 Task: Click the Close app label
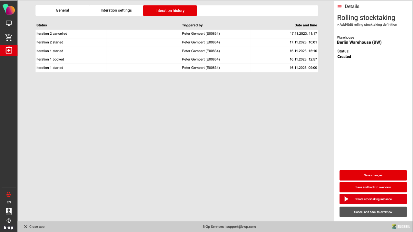click(x=37, y=227)
